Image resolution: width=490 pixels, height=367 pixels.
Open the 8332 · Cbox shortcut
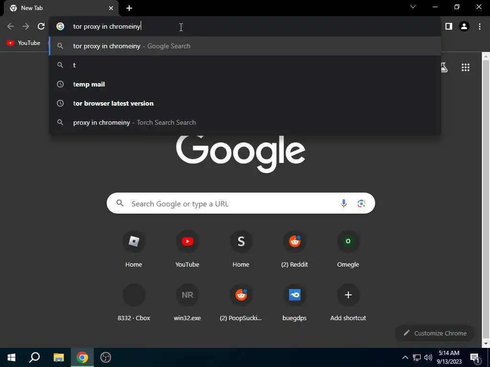tap(134, 303)
